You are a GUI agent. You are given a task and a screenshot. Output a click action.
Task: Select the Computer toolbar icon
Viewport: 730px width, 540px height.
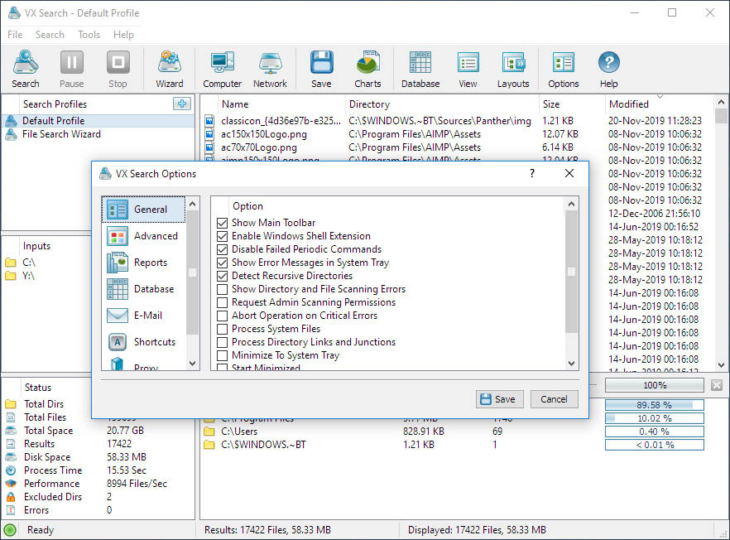(222, 69)
